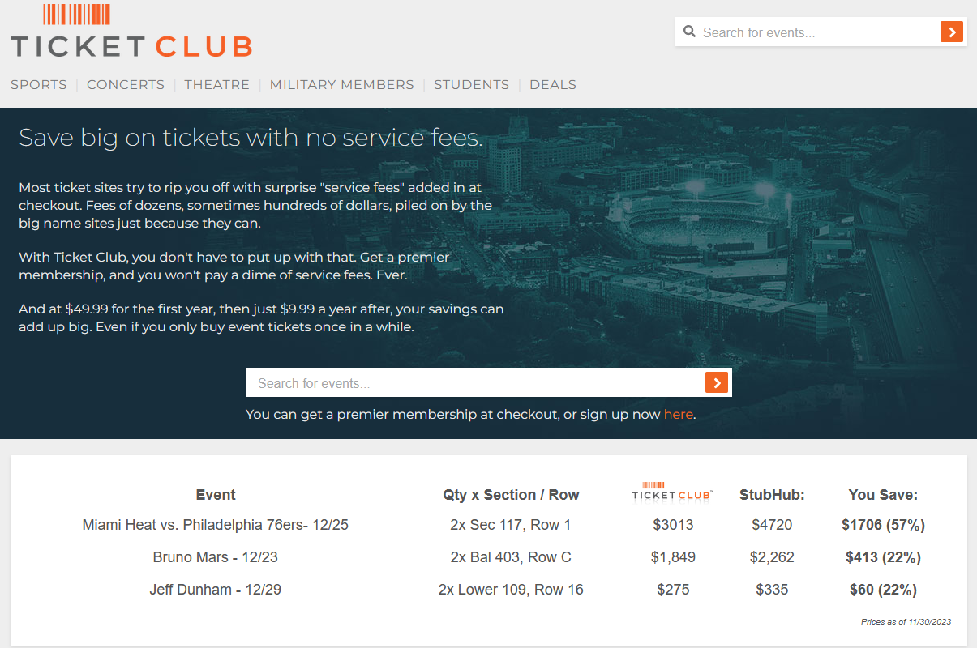
Task: Select Miami Heat vs. Philadelphia 76ers event
Action: pyautogui.click(x=216, y=525)
